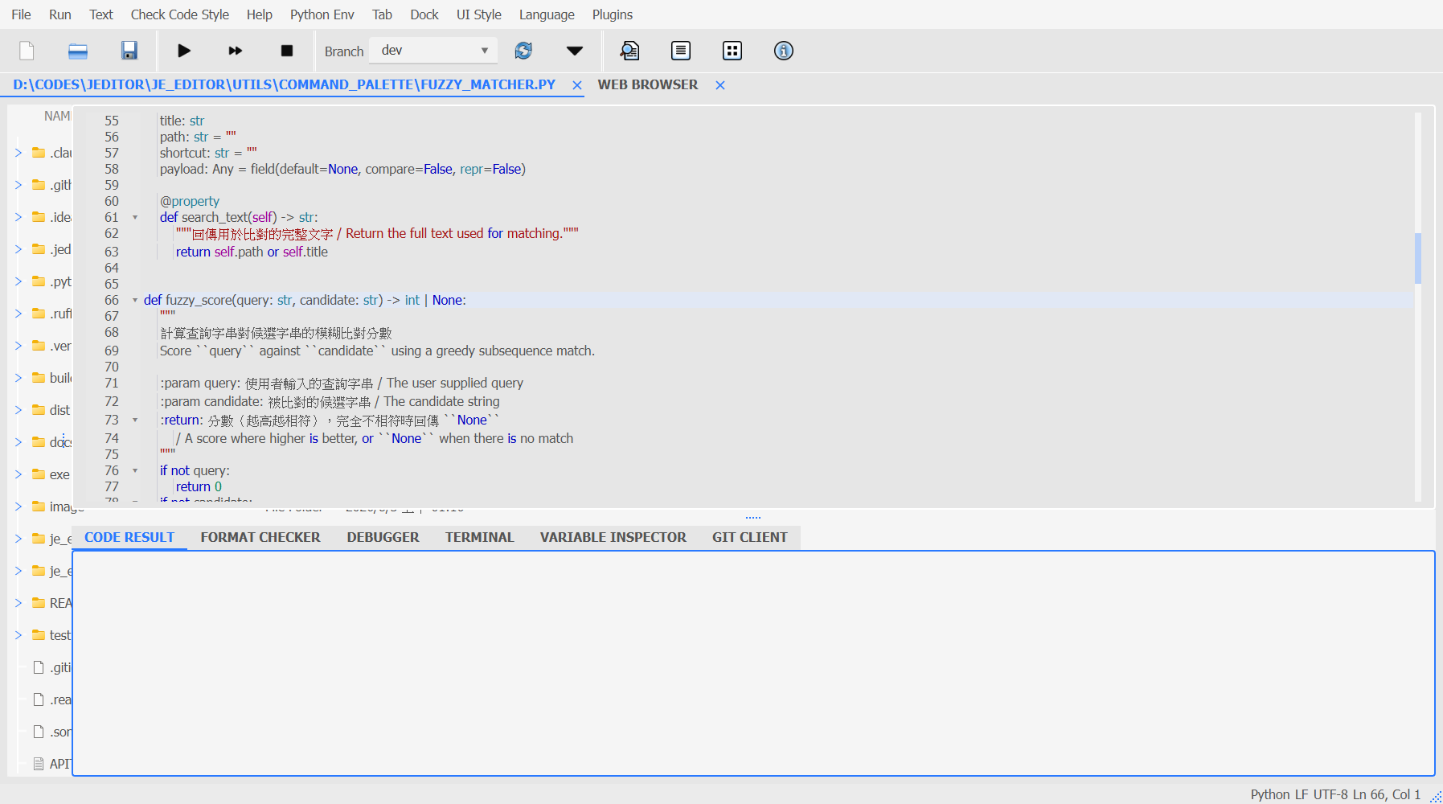Close the Web Browser tab
Image resolution: width=1443 pixels, height=804 pixels.
coord(720,85)
